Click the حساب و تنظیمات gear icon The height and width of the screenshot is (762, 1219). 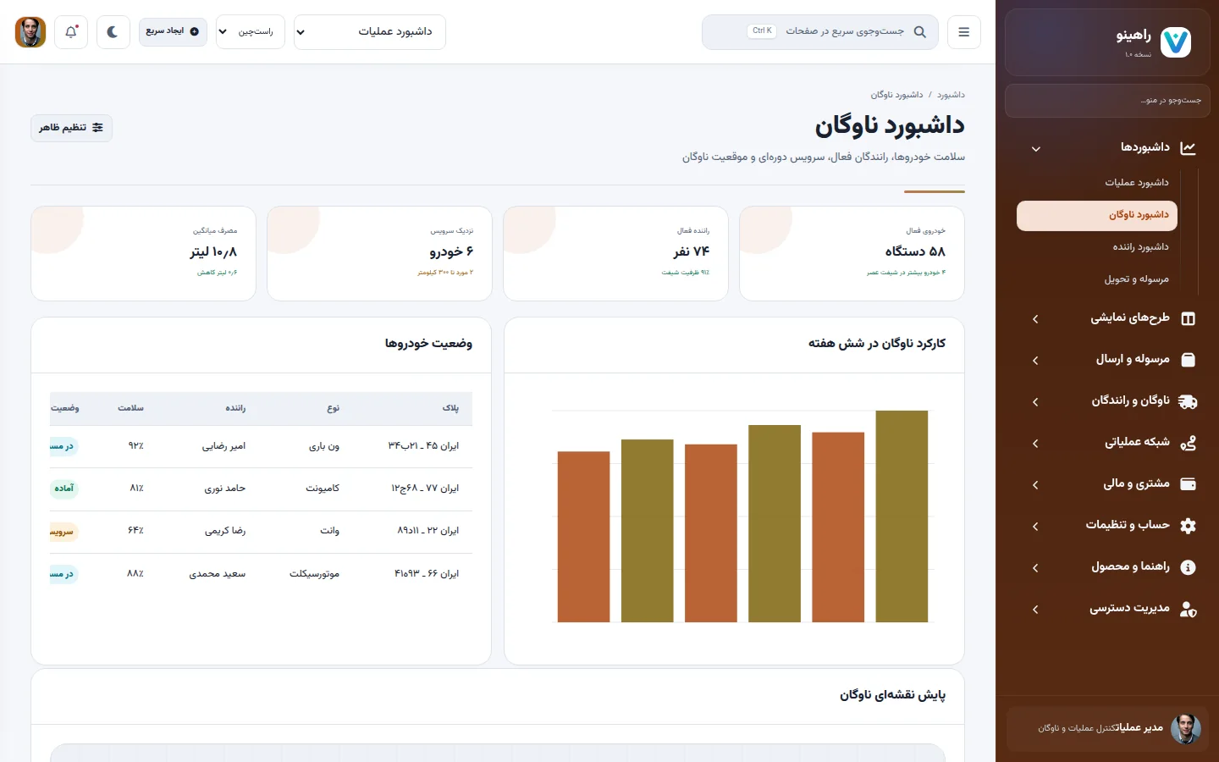(x=1188, y=526)
